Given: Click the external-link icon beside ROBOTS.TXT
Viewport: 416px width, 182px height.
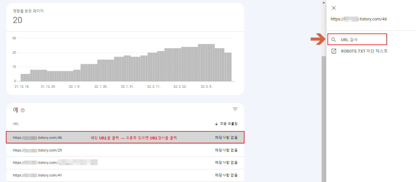Looking at the screenshot, I should (334, 51).
